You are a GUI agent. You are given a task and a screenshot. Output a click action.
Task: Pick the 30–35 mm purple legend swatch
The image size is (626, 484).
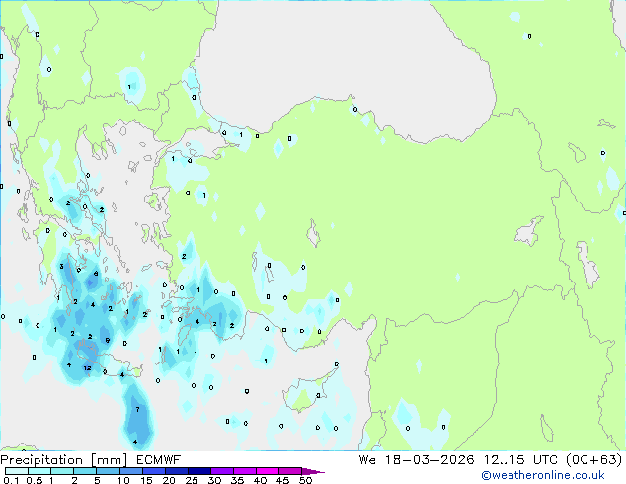pos(222,471)
